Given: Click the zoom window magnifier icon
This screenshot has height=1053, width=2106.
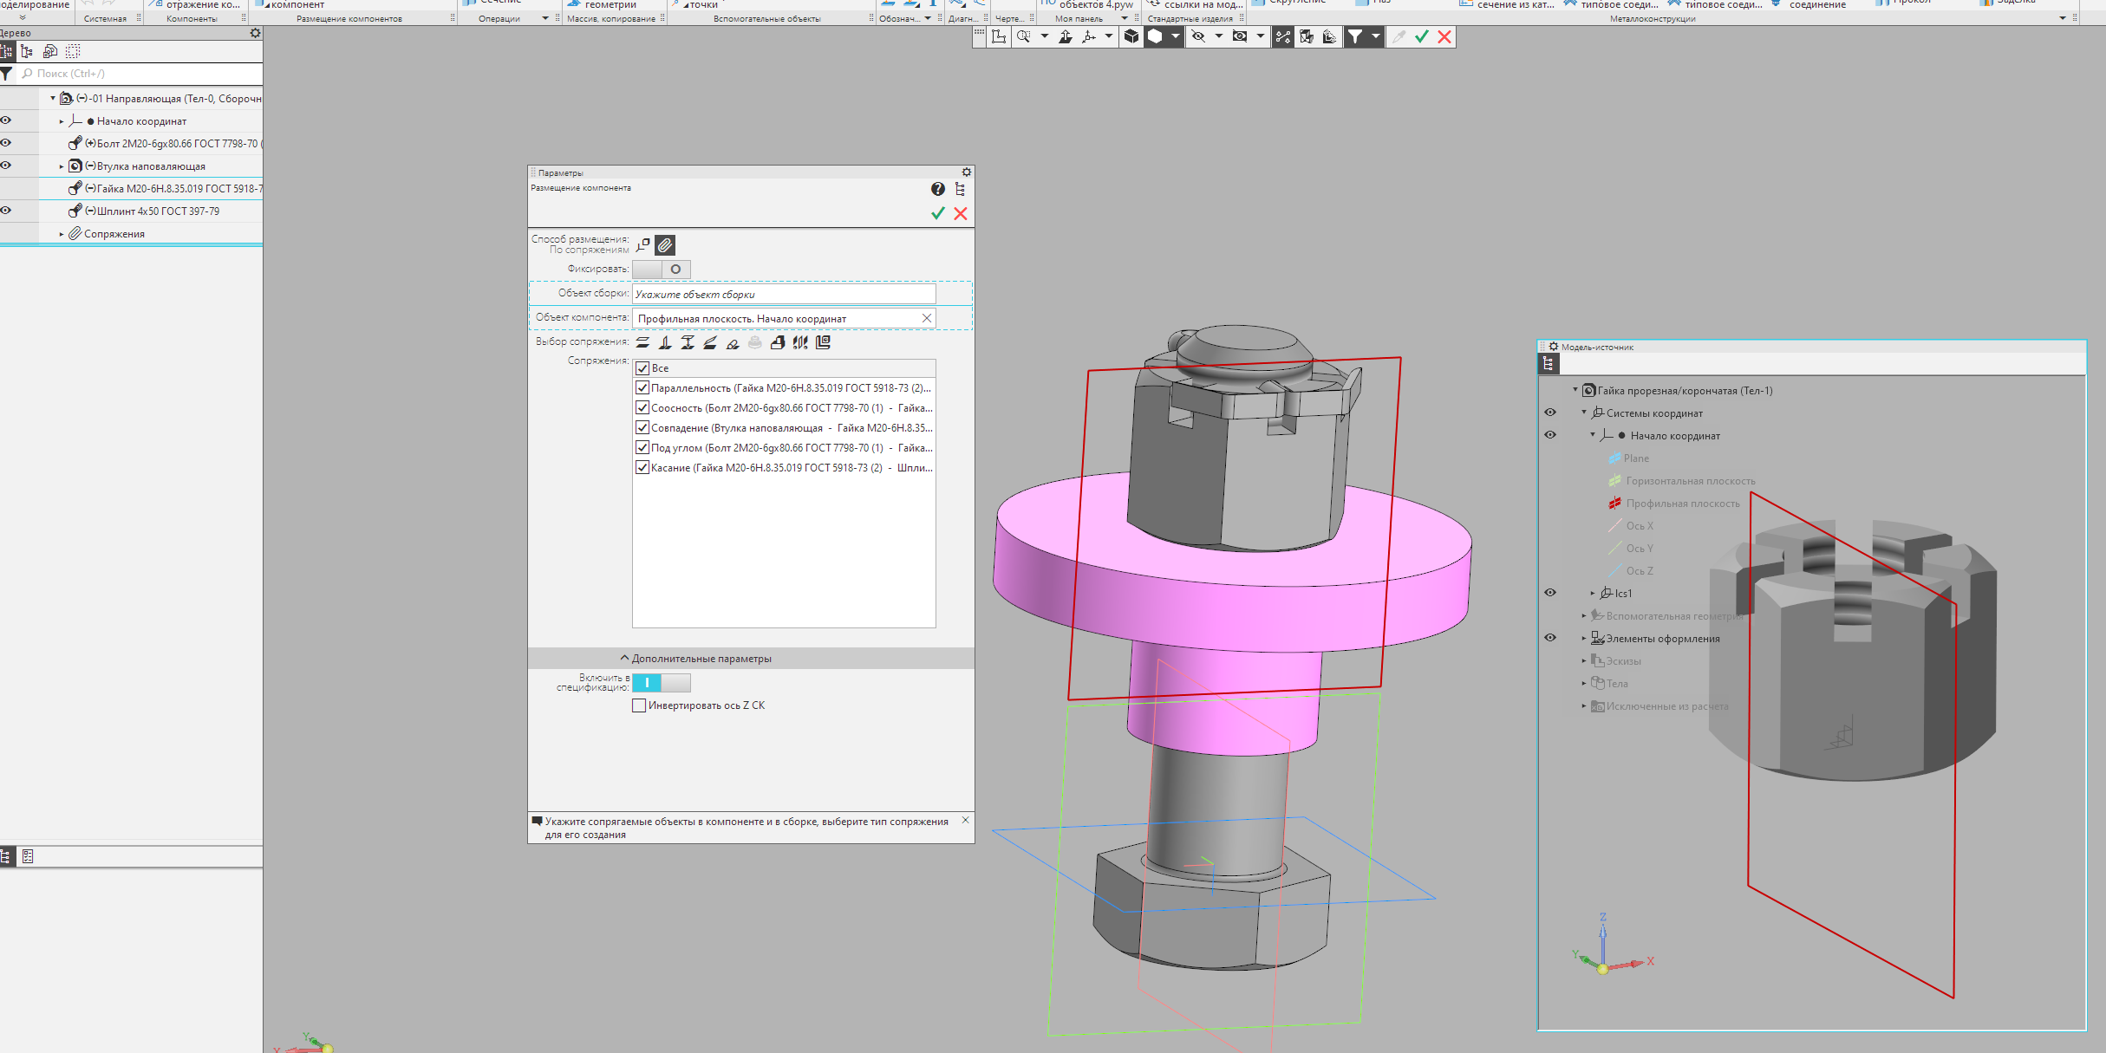Looking at the screenshot, I should click(x=1024, y=36).
